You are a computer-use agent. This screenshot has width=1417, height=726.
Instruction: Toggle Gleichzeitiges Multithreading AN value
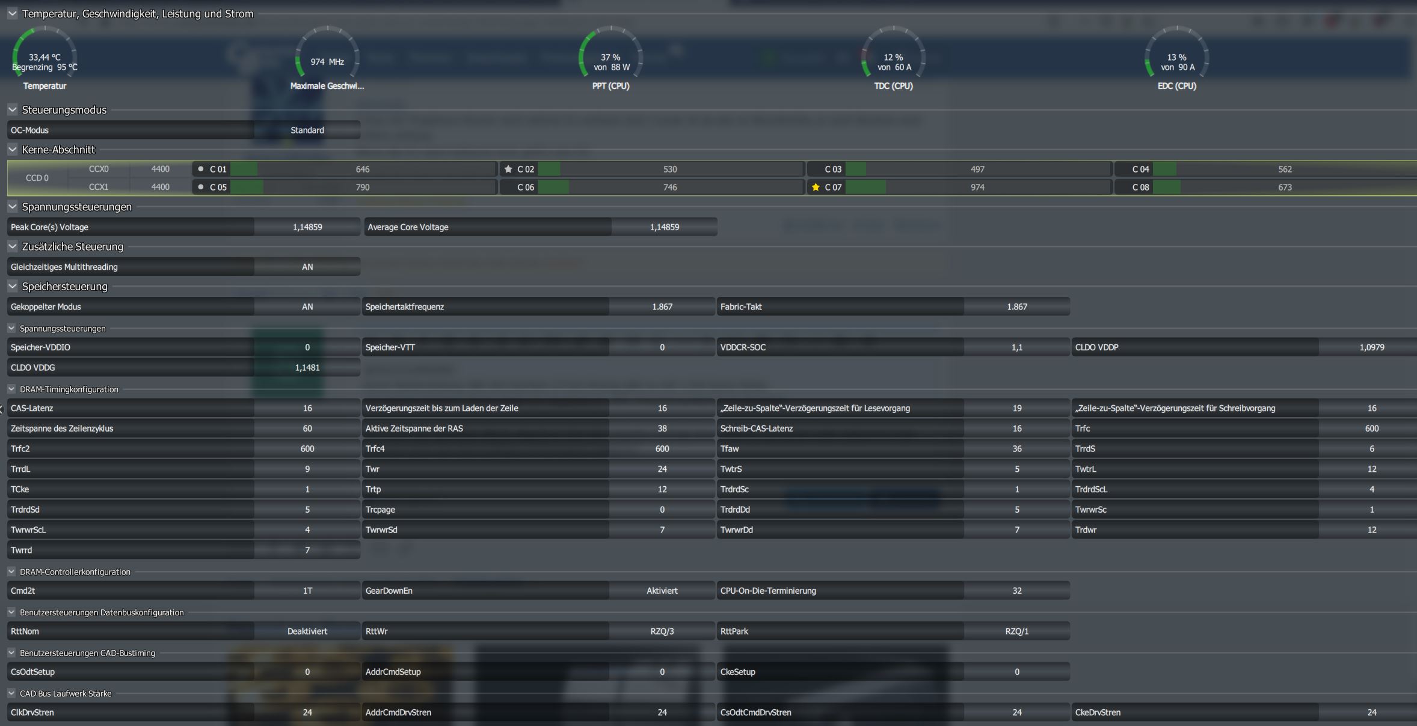[x=307, y=267]
